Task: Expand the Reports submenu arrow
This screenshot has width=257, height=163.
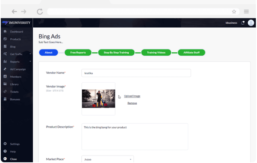Action: tap(30, 61)
